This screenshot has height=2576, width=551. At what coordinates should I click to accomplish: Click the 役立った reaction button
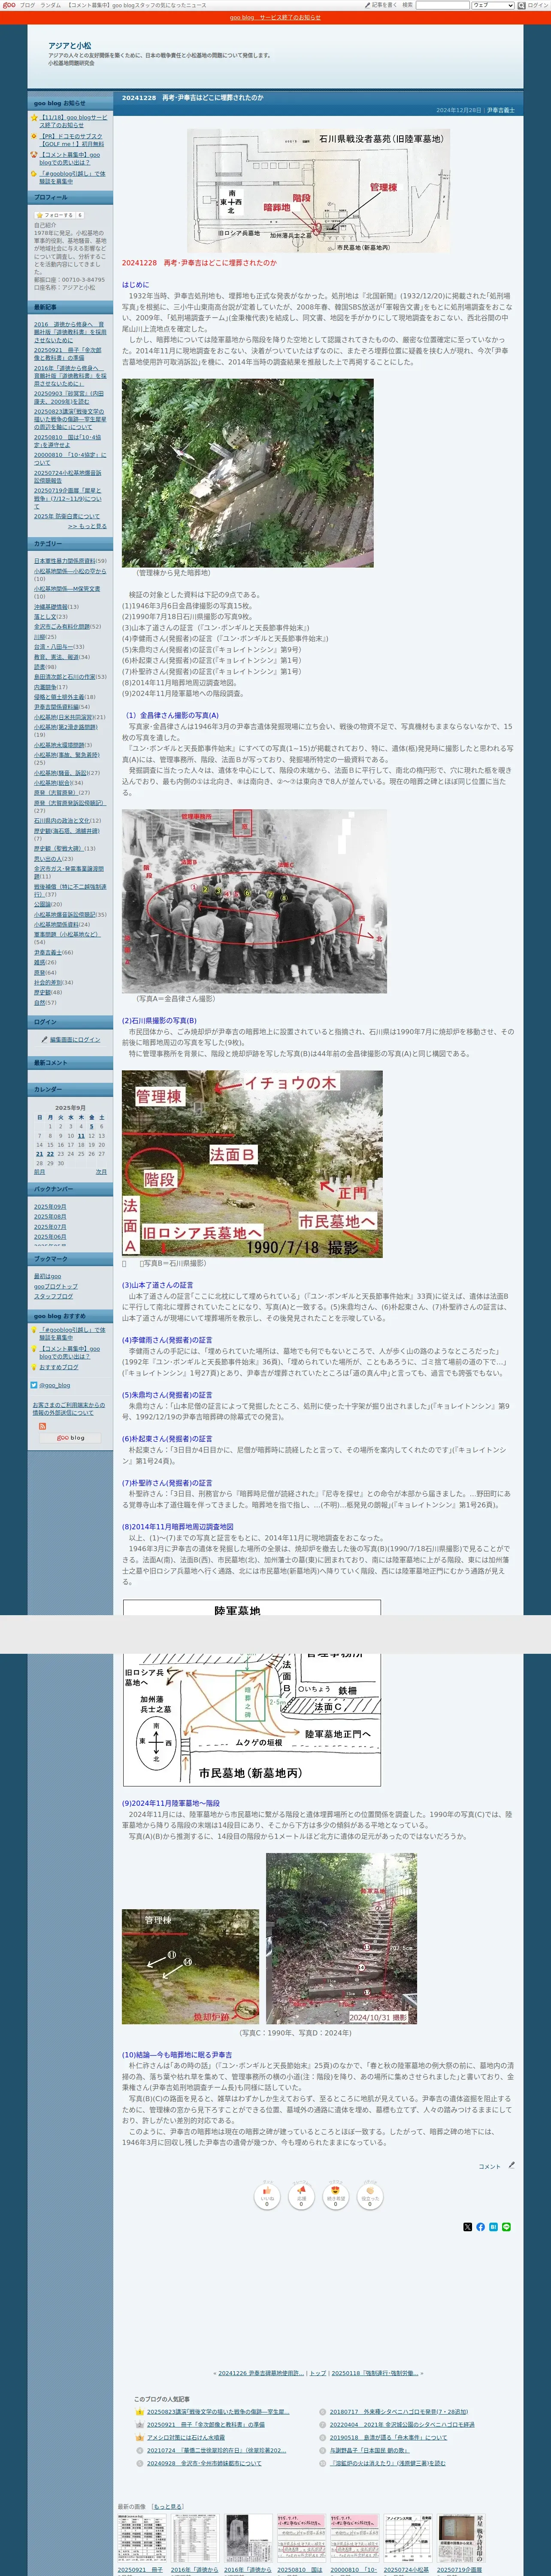coord(369,2197)
